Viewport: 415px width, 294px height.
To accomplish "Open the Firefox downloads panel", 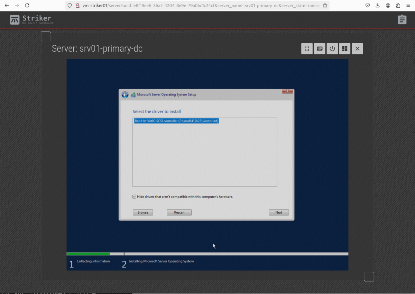I will tap(378, 6).
